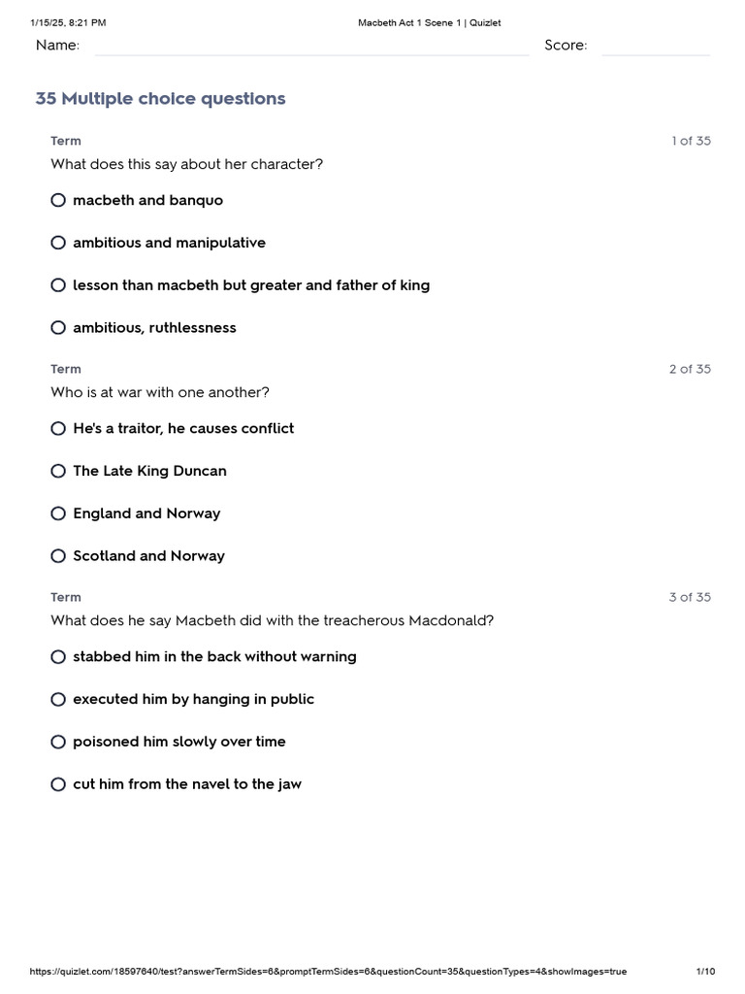The image size is (745, 994).
Task: Click question text 'Who is at war with one another?'
Action: coord(160,392)
